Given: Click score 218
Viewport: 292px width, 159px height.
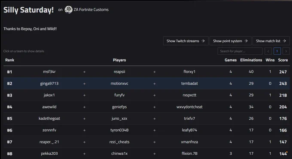Looking at the screenshot, I should click(283, 95).
